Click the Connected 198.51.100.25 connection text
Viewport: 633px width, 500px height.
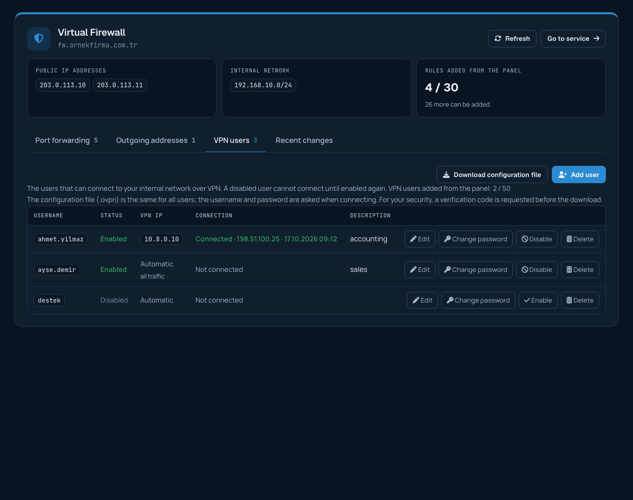point(266,239)
